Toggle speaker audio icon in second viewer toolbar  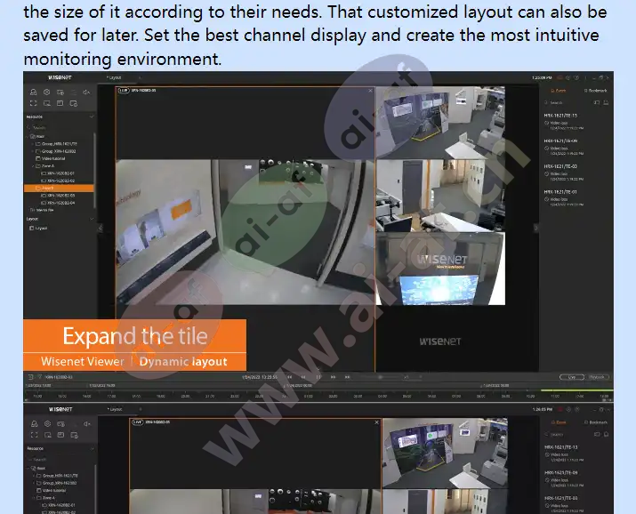pyautogui.click(x=87, y=423)
